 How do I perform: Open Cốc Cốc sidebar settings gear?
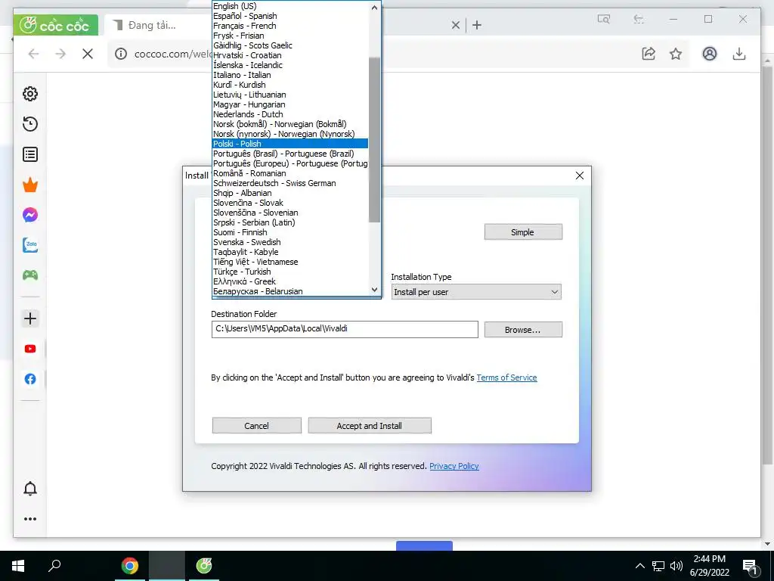30,94
